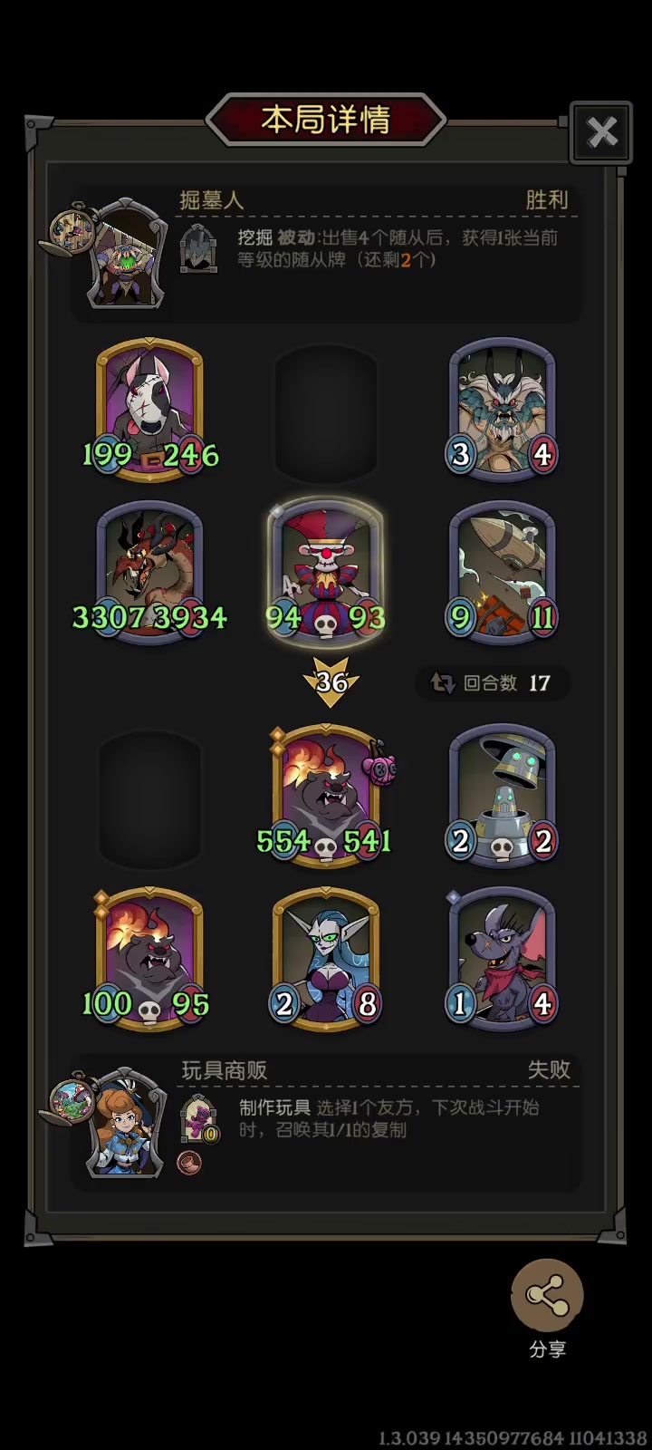Tap the 2/8 blue-haired elf minion

tap(326, 959)
